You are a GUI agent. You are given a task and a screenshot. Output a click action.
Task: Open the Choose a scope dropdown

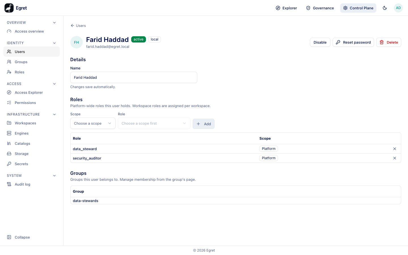click(93, 123)
